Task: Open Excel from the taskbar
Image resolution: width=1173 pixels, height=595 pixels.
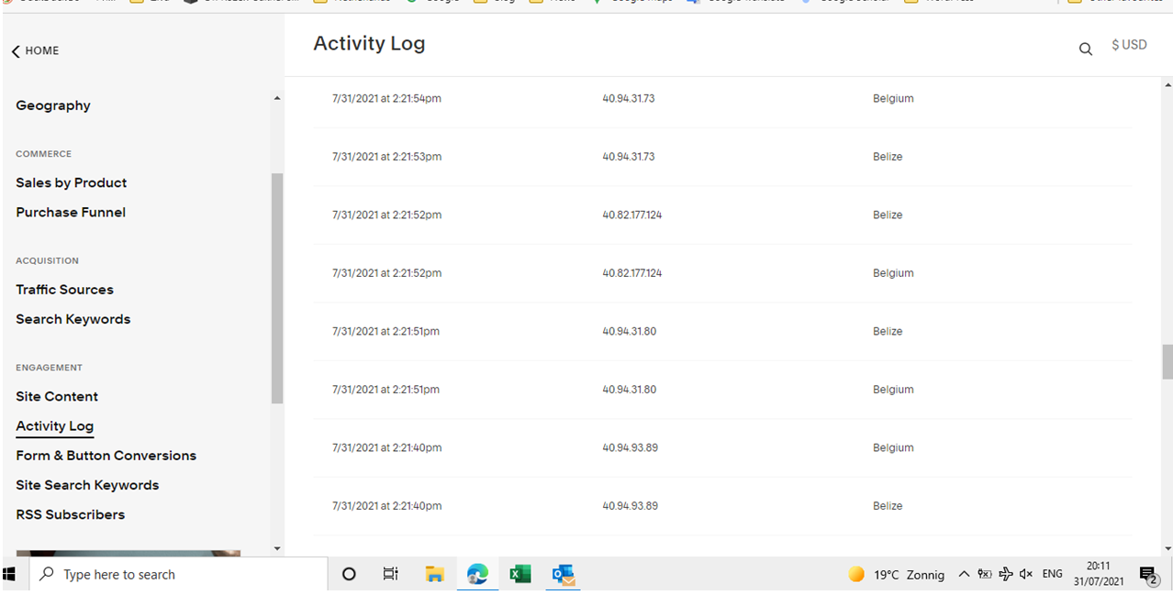Action: [x=520, y=574]
